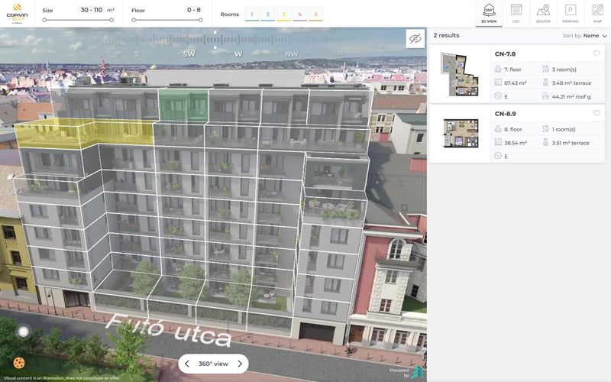Toggle the 3 rooms filter
Image resolution: width=611 pixels, height=382 pixels.
tap(283, 15)
